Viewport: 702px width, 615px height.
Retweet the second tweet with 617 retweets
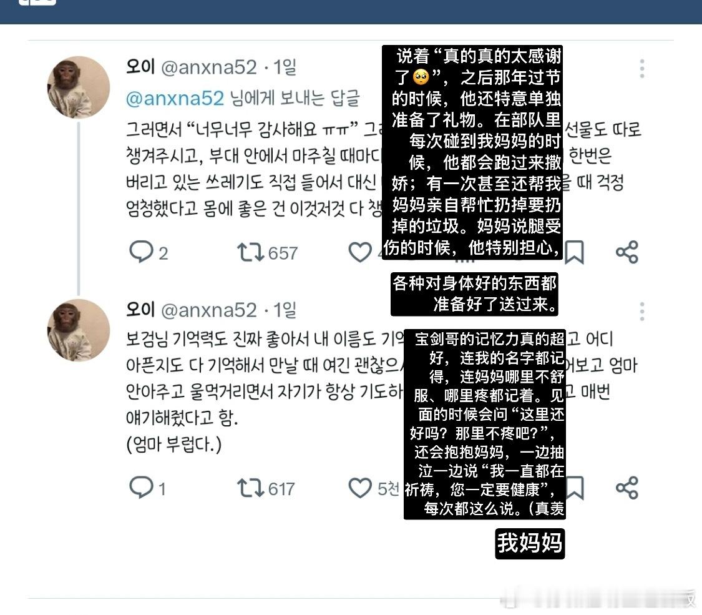(x=250, y=488)
